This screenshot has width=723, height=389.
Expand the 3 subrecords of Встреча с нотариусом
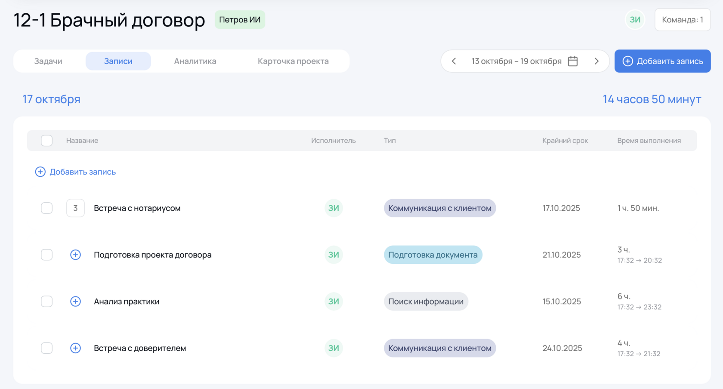pos(75,208)
